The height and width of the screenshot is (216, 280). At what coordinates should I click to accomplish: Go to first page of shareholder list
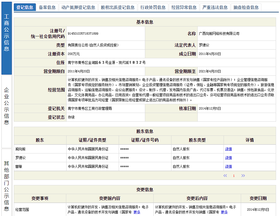tap(225, 175)
